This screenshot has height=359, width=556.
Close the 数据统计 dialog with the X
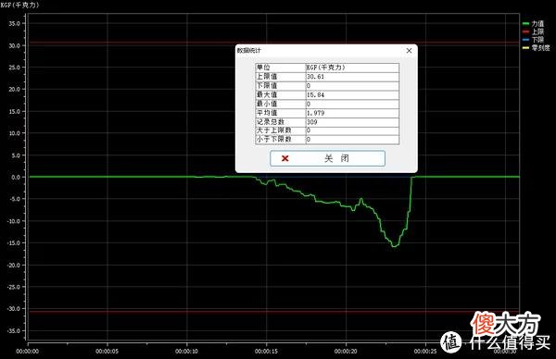[409, 51]
